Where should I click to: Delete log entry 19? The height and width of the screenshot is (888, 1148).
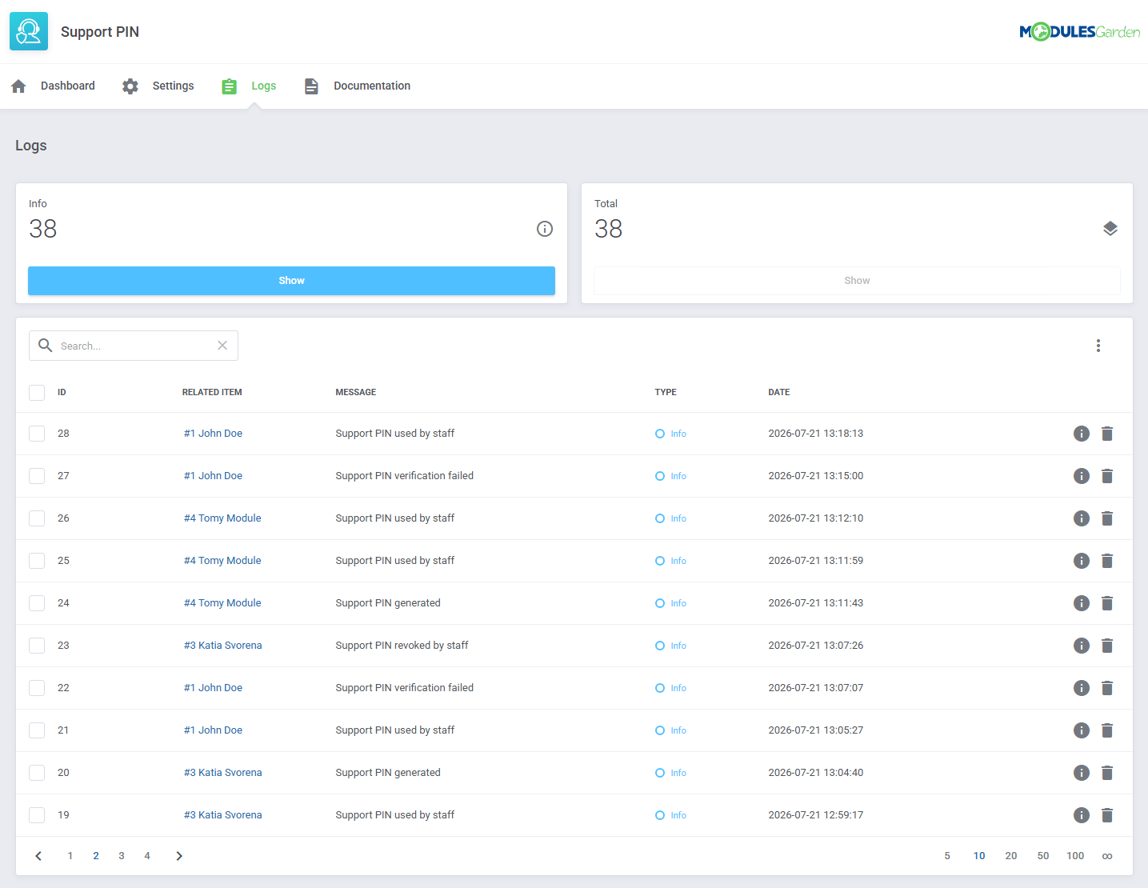pyautogui.click(x=1107, y=815)
